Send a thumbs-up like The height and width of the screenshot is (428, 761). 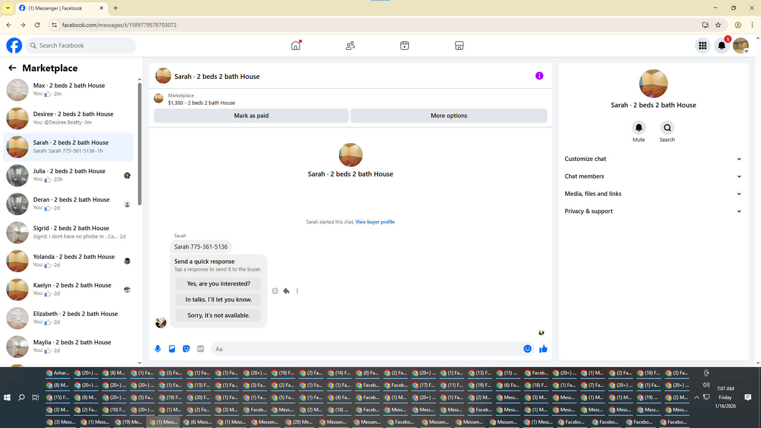click(543, 349)
